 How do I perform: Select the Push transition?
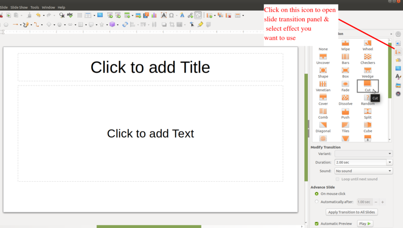coord(346,114)
